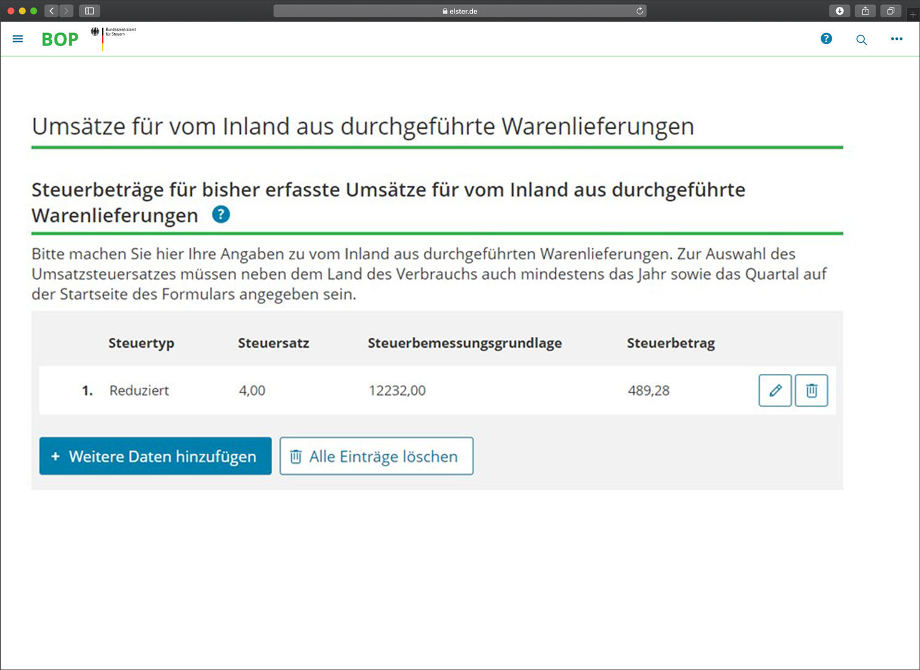
Task: Click Weitere Daten hinzufügen button
Action: pyautogui.click(x=155, y=456)
